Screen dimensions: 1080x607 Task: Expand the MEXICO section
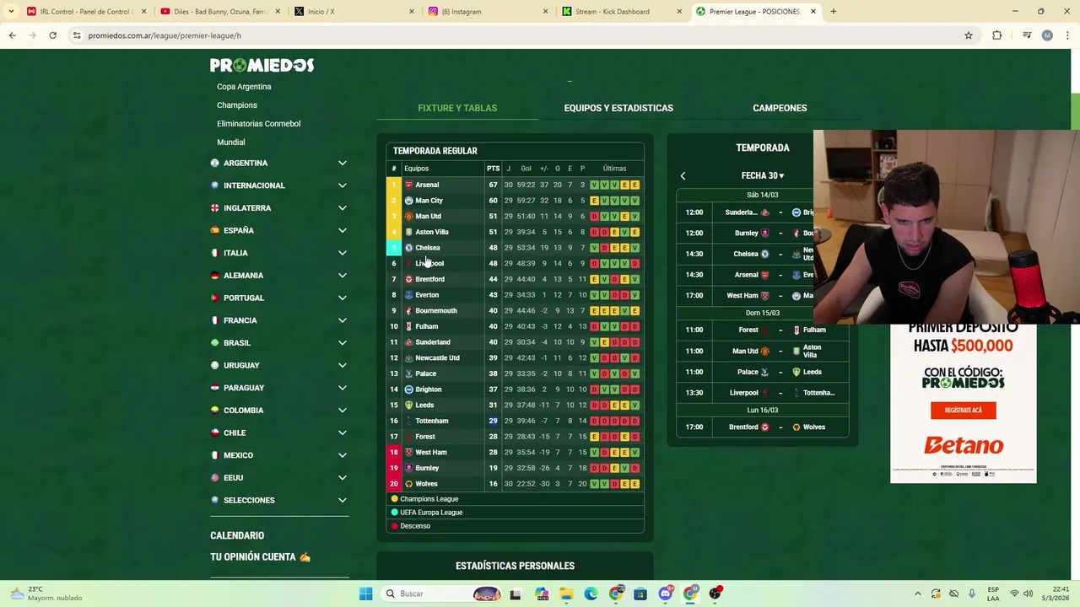(279, 455)
